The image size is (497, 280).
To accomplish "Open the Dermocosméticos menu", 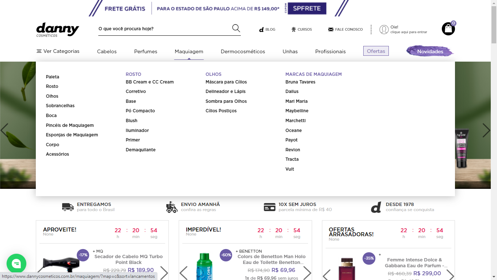I will (x=243, y=51).
